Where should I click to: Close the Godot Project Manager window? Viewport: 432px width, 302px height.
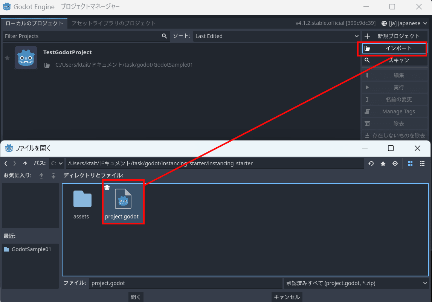click(x=419, y=7)
